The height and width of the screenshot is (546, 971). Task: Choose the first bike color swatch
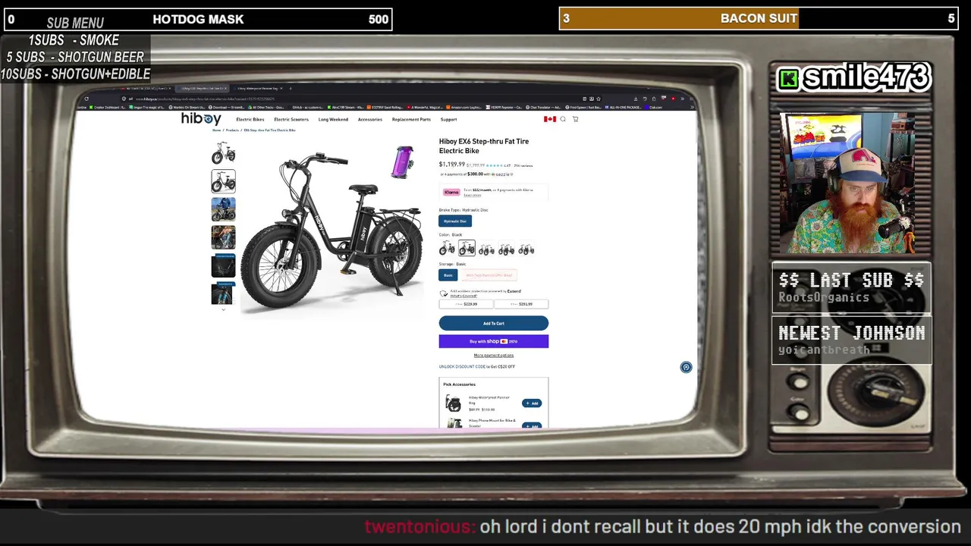click(447, 249)
